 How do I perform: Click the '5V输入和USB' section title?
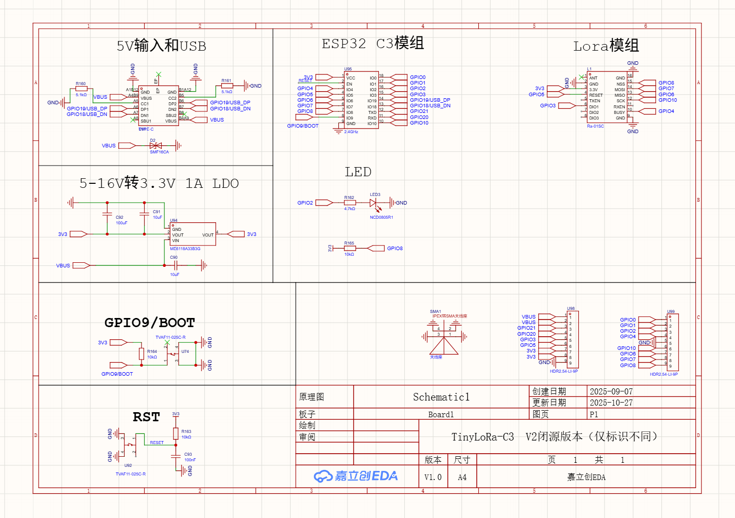pyautogui.click(x=161, y=46)
